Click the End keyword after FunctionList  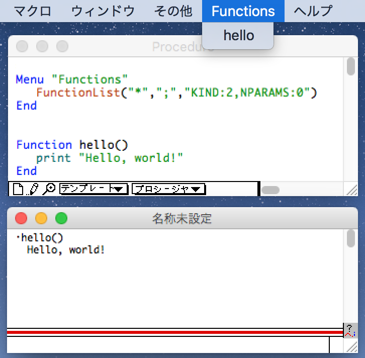27,106
